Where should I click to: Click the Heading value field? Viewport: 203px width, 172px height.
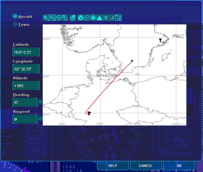pos(25,102)
